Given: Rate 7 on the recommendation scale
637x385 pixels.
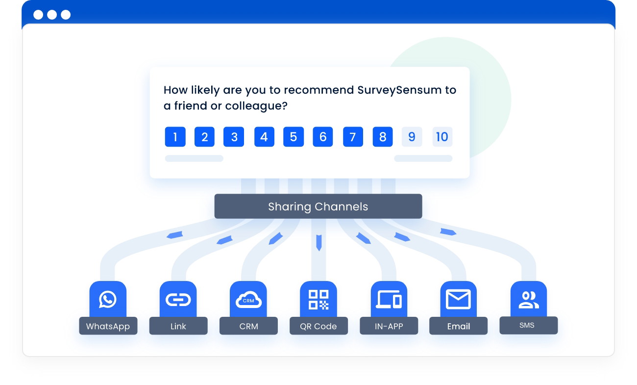Looking at the screenshot, I should [x=353, y=137].
